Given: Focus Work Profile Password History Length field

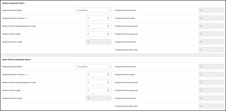Looking at the screenshot, I should 99,90.
